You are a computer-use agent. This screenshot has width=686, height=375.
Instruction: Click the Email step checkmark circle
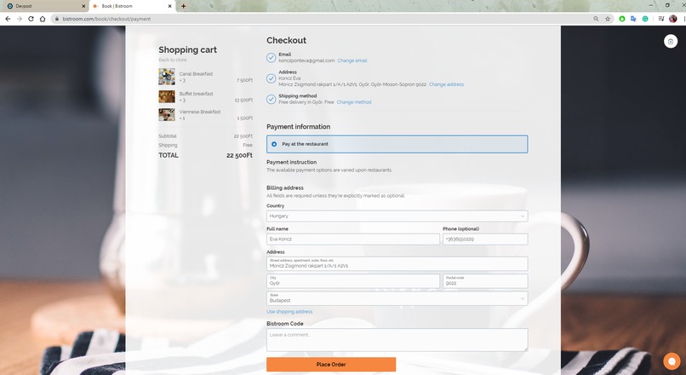coord(271,57)
